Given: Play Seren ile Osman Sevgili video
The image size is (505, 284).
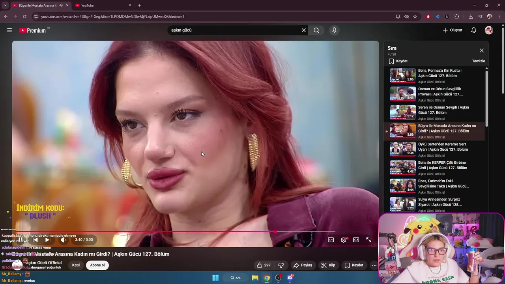Looking at the screenshot, I should point(434,113).
